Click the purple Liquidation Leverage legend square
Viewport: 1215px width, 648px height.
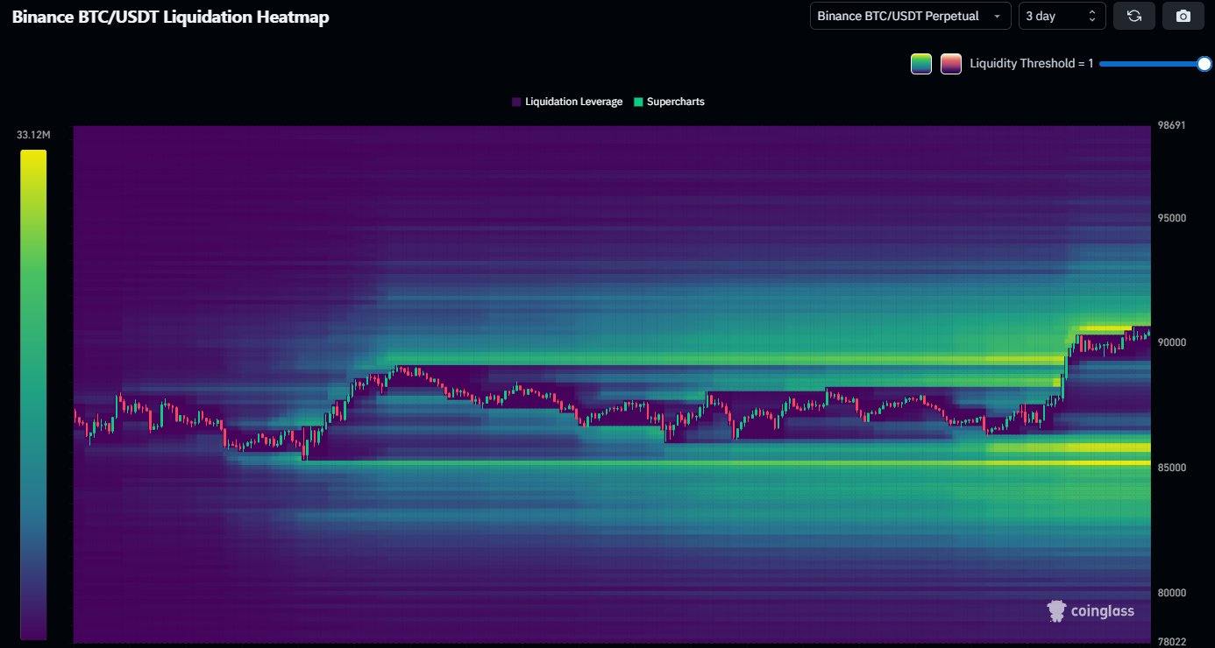(x=515, y=101)
